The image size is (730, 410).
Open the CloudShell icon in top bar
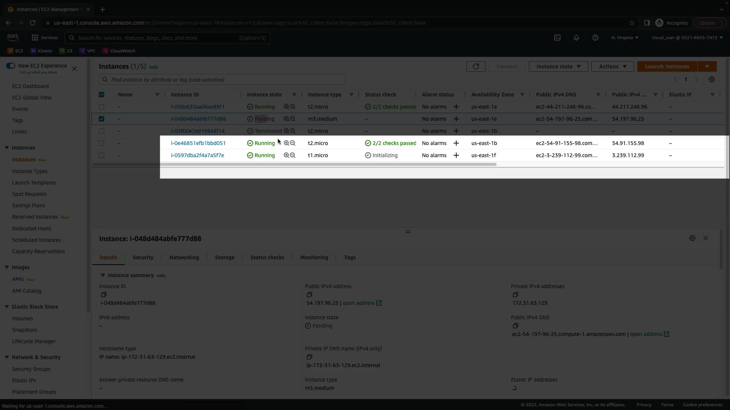557,38
